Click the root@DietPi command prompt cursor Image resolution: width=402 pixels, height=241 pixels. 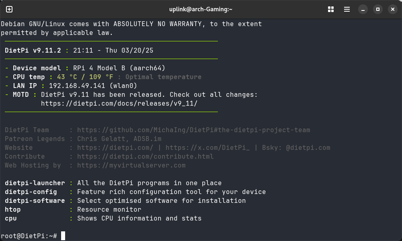(x=63, y=236)
